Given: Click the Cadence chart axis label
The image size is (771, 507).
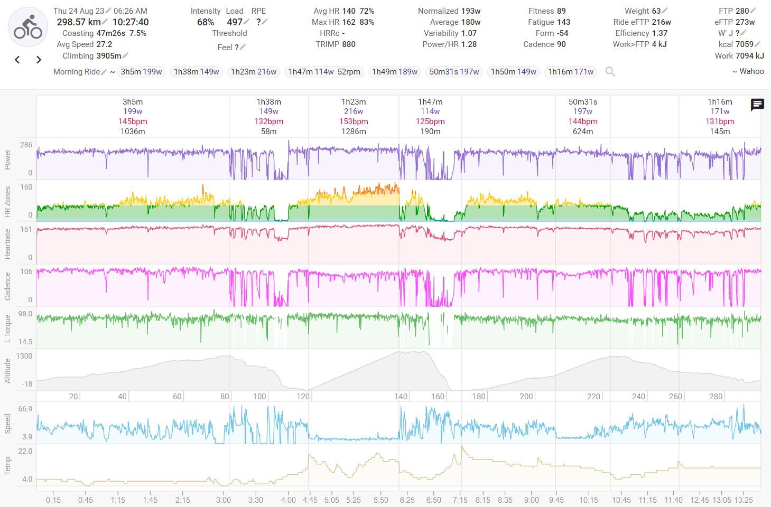Looking at the screenshot, I should [7, 286].
